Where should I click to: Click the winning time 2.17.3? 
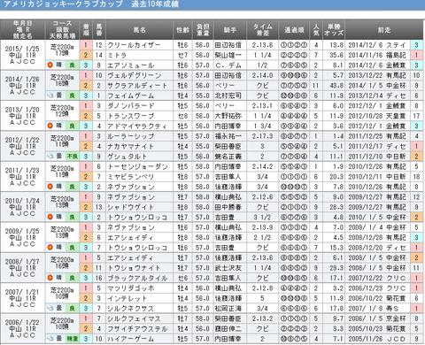tap(262, 136)
